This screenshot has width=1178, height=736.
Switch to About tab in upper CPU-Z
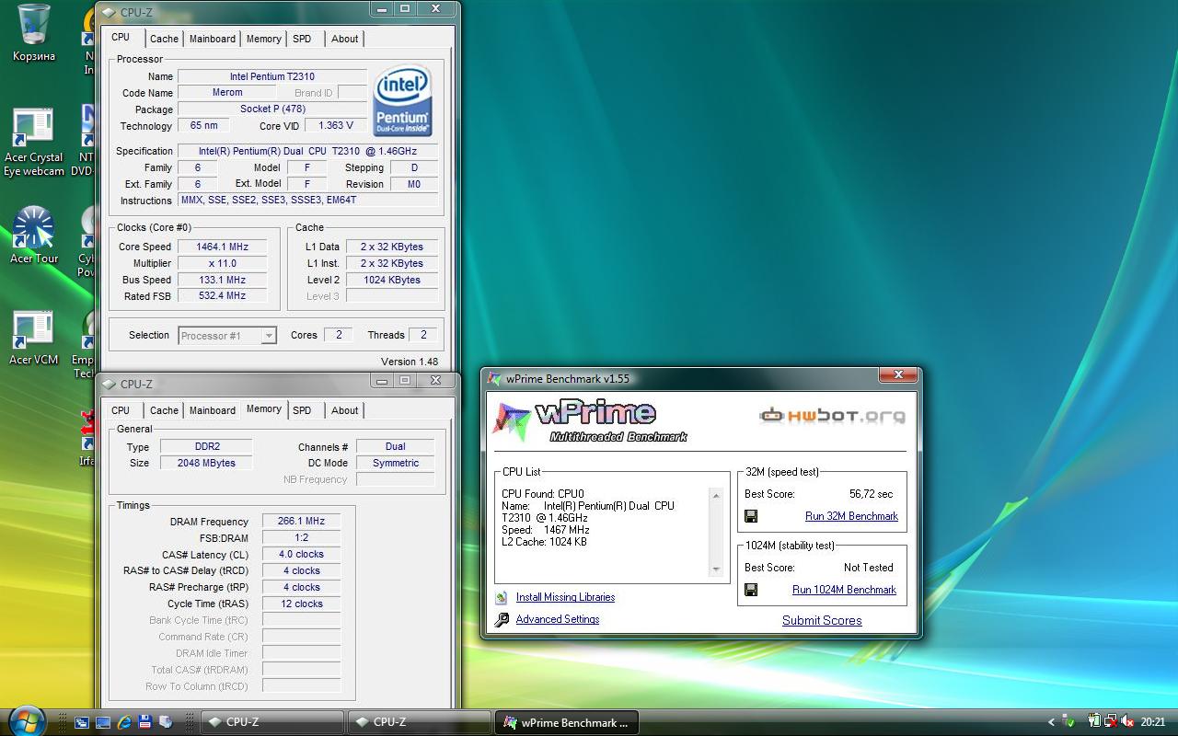click(345, 39)
